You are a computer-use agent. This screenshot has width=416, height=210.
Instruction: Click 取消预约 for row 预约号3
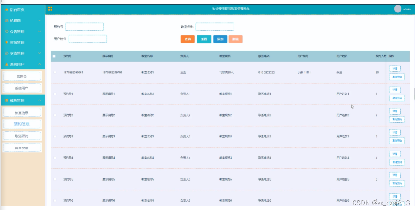[x=397, y=141]
